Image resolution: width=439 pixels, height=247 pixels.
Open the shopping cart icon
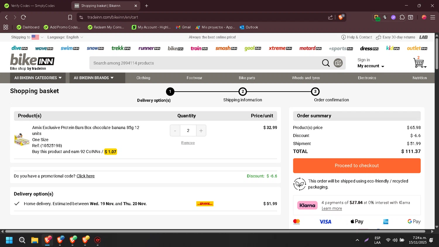point(419,62)
